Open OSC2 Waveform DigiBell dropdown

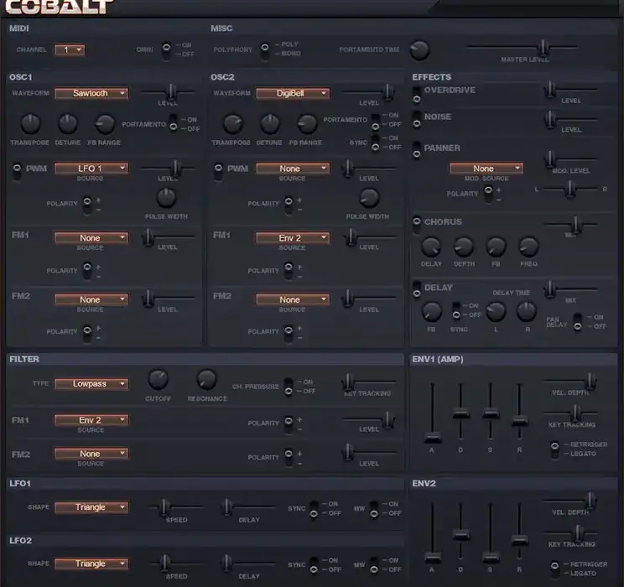(x=293, y=94)
